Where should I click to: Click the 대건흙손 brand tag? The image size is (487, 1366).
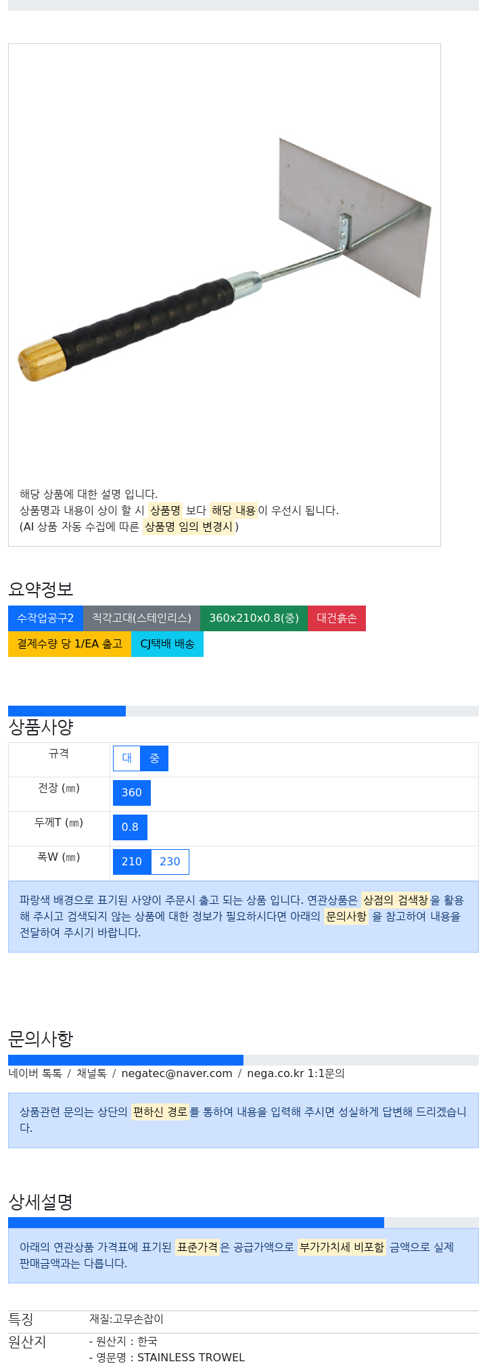[x=337, y=618]
